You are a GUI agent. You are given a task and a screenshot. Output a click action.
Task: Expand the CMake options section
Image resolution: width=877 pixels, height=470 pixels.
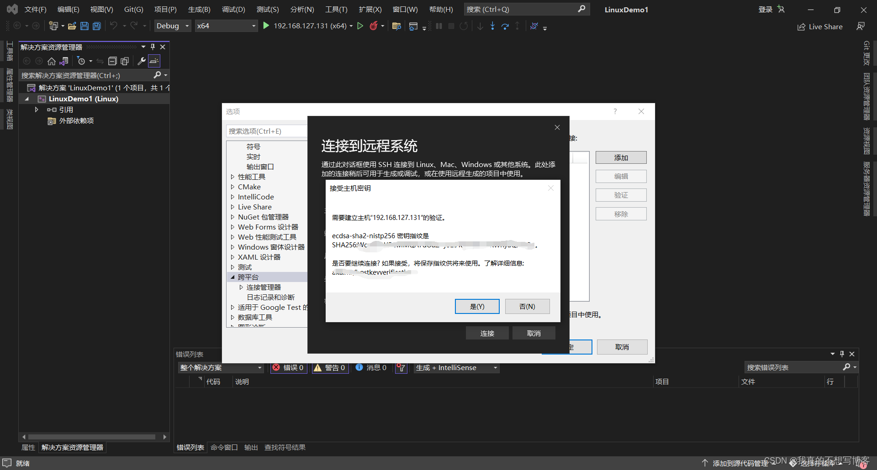click(x=232, y=187)
